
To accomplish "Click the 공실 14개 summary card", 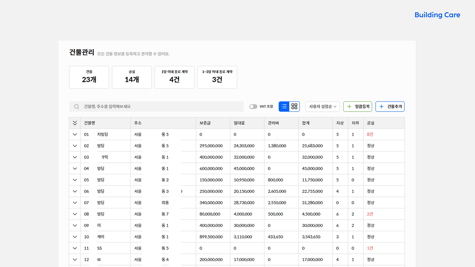I will [132, 77].
